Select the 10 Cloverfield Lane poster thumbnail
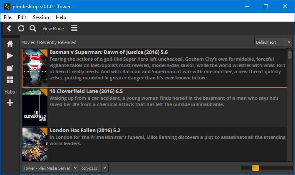The width and height of the screenshot is (295, 175). (35, 107)
